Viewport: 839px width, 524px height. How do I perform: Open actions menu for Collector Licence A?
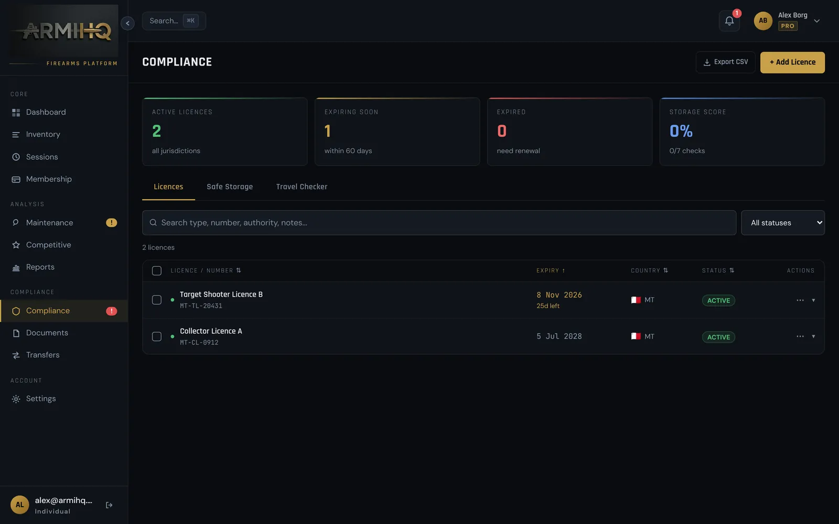coord(800,336)
